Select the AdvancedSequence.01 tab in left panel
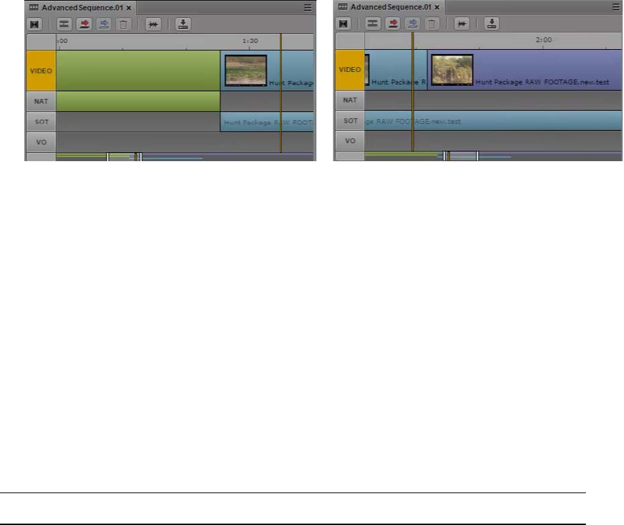This screenshot has width=624, height=525. [82, 8]
